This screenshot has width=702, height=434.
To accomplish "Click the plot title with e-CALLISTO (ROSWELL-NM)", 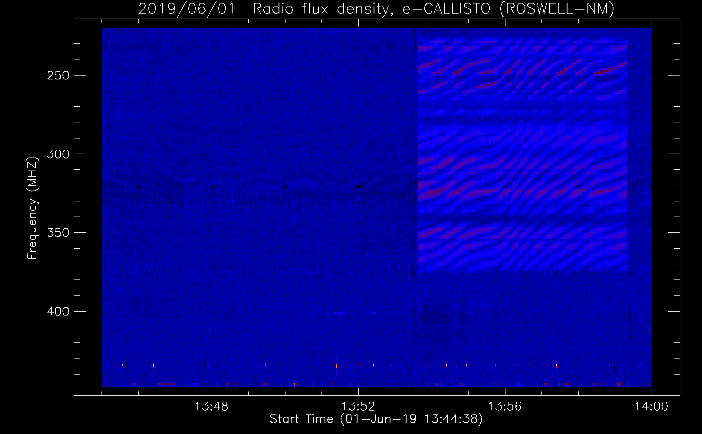I will pyautogui.click(x=376, y=9).
